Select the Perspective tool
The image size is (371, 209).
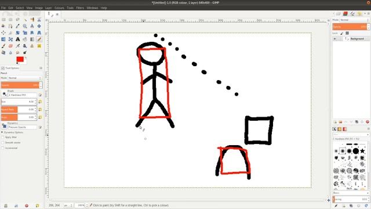pyautogui.click(x=39, y=33)
